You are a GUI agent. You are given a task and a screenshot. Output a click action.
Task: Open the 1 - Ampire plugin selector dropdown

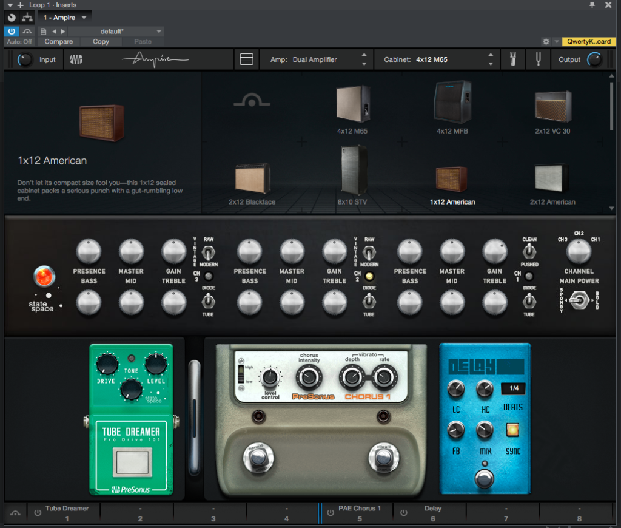pos(64,18)
